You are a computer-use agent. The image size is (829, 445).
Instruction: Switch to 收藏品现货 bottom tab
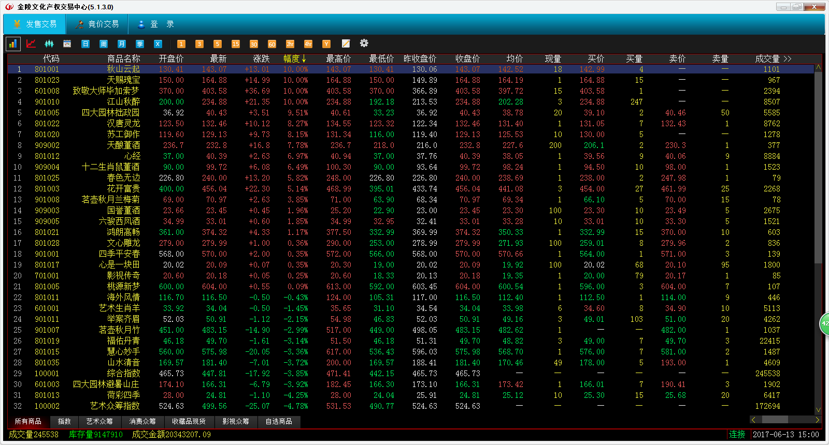189,422
